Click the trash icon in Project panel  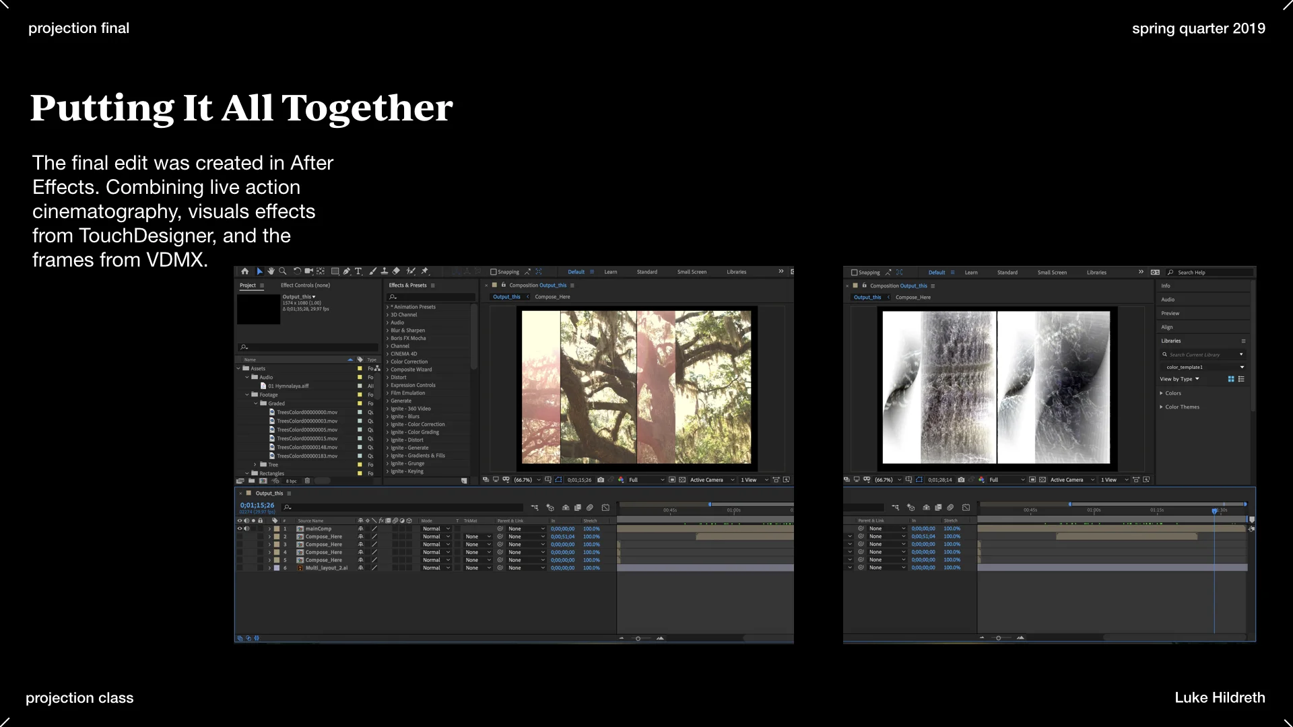click(307, 481)
